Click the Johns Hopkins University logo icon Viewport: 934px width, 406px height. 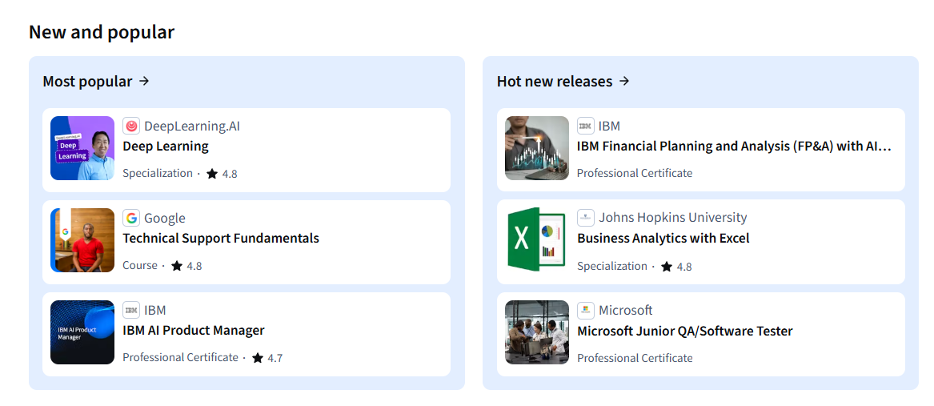(586, 218)
